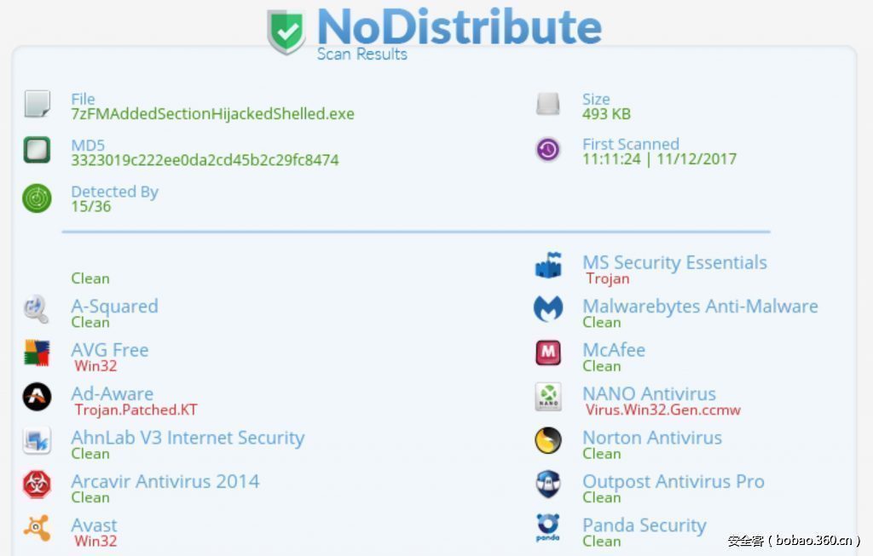Viewport: 873px width, 556px height.
Task: Click the green radar Detected By icon
Action: point(37,198)
